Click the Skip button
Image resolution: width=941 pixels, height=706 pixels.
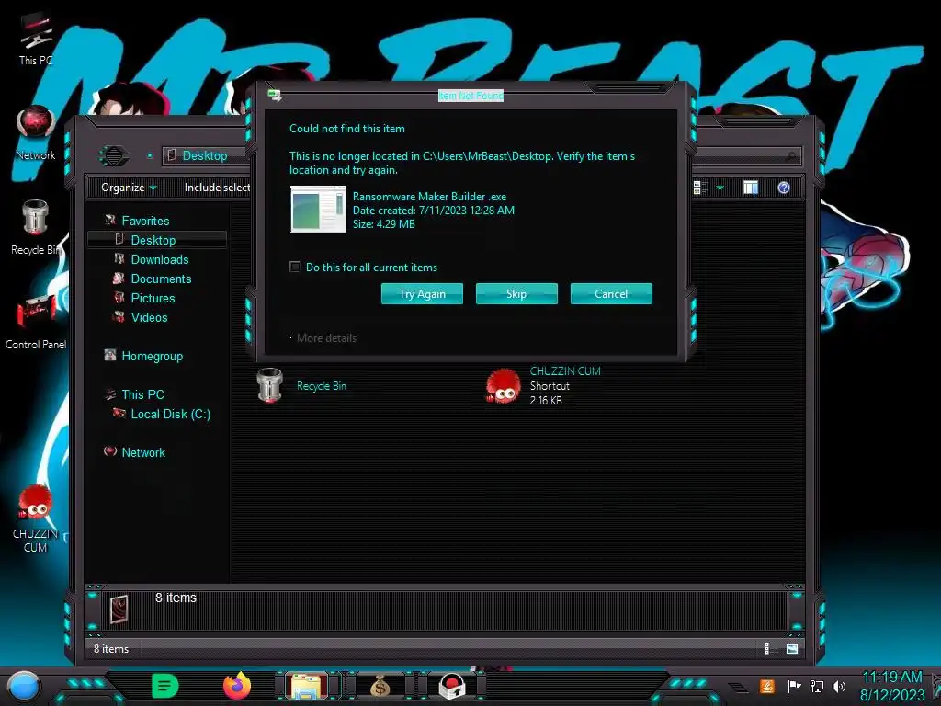coord(516,293)
